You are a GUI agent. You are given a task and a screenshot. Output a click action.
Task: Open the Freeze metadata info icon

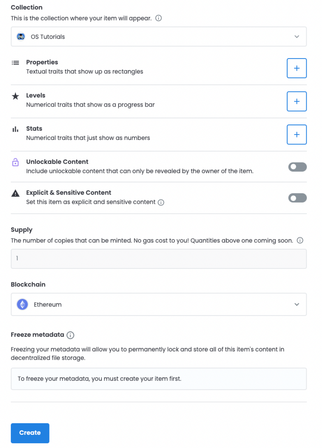coord(71,335)
